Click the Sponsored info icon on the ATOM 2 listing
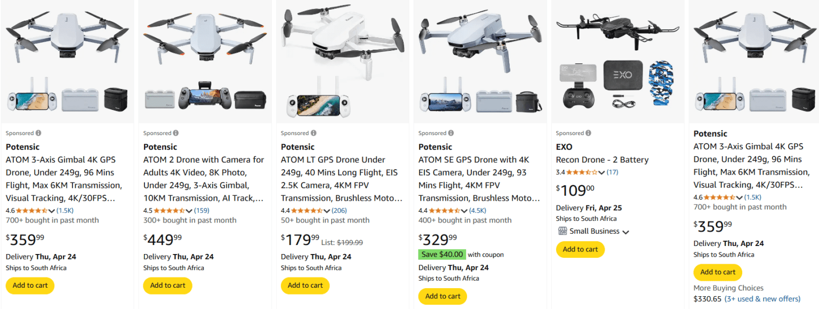The image size is (819, 309). click(176, 133)
